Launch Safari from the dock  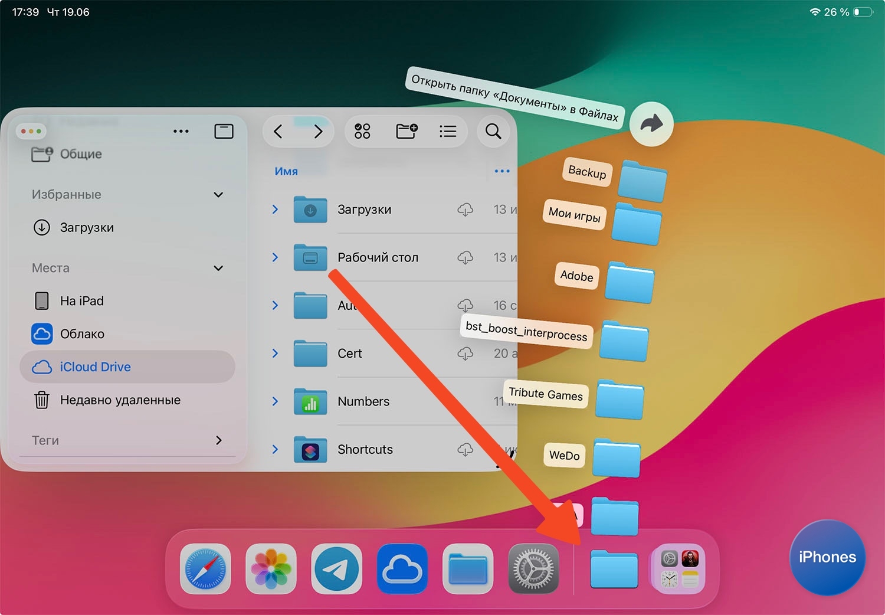click(x=205, y=569)
